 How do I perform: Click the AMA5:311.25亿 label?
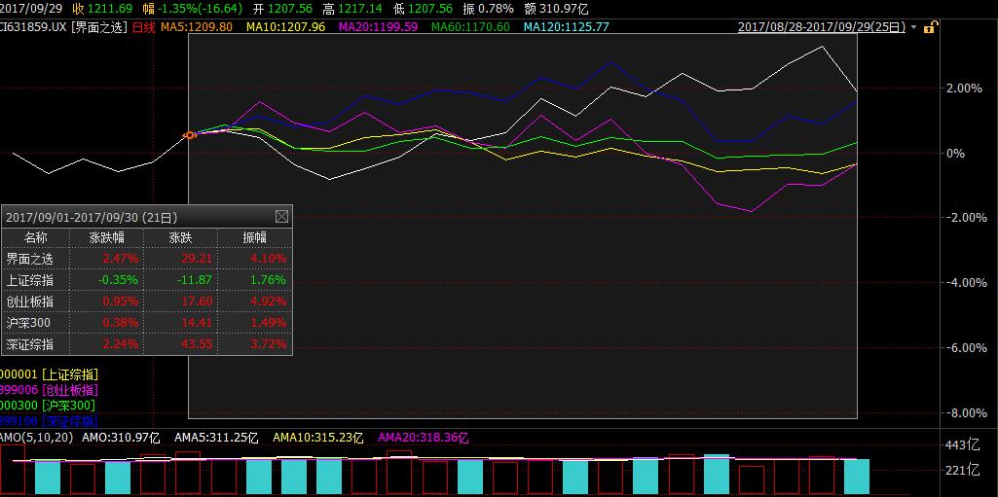pyautogui.click(x=216, y=438)
